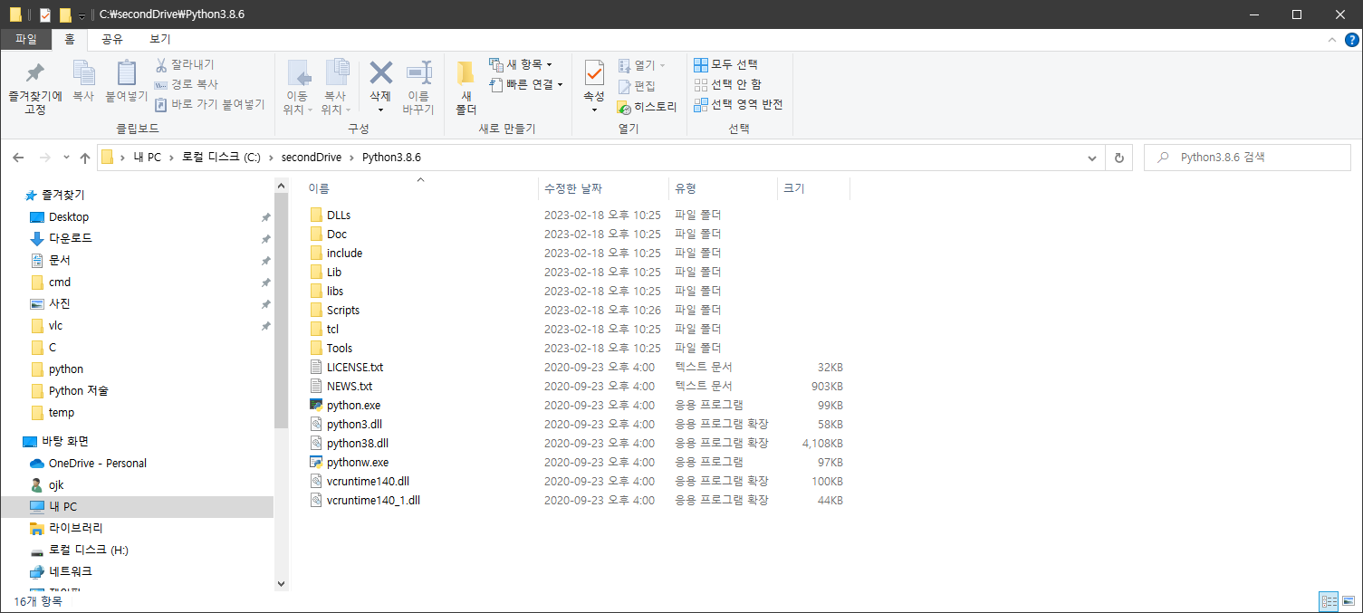Click the navigation pane down scroll arrow

pyautogui.click(x=281, y=584)
